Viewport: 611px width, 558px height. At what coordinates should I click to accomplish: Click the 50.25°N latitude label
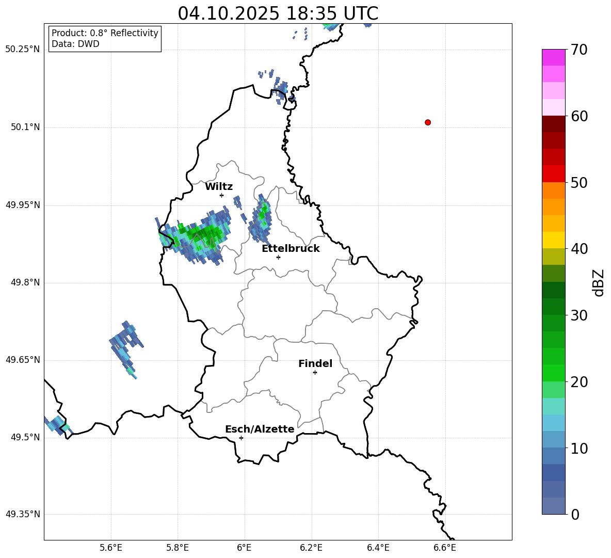point(23,50)
